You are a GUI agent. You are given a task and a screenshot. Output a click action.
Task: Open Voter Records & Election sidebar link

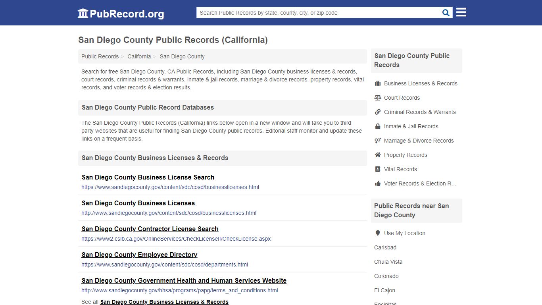[420, 183]
